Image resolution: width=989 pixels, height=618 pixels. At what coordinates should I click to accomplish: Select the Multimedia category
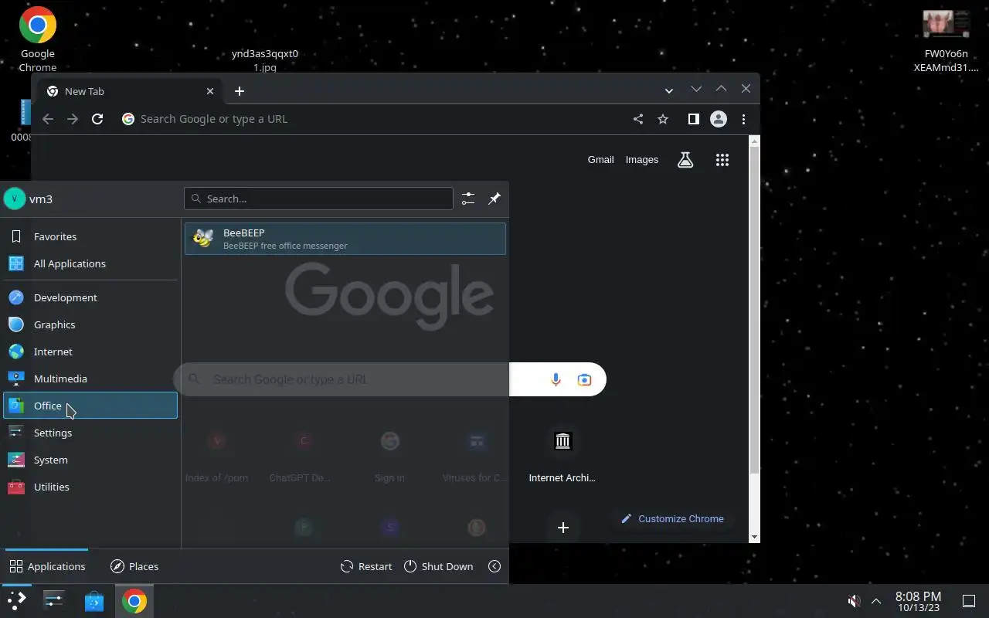click(x=90, y=379)
